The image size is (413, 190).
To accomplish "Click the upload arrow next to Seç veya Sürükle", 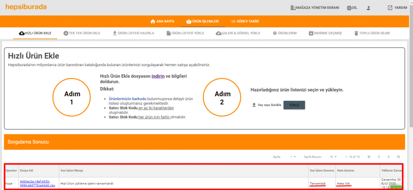I will [254, 105].
